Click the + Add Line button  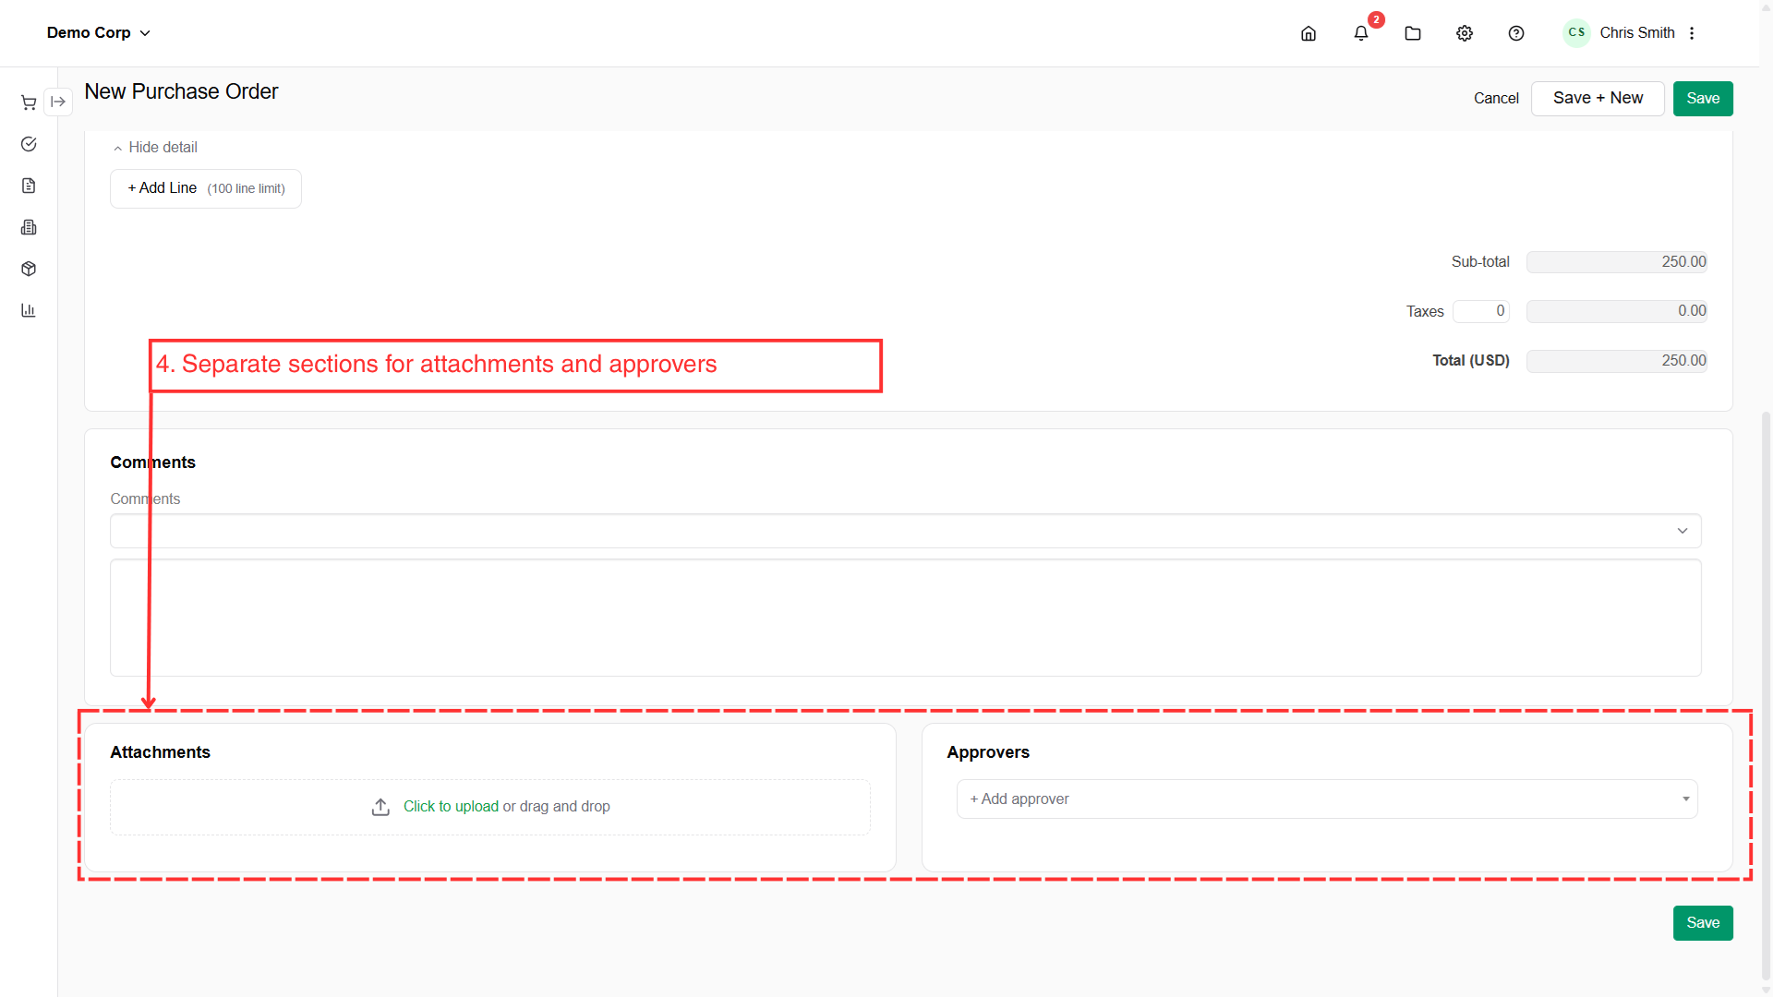coord(206,188)
